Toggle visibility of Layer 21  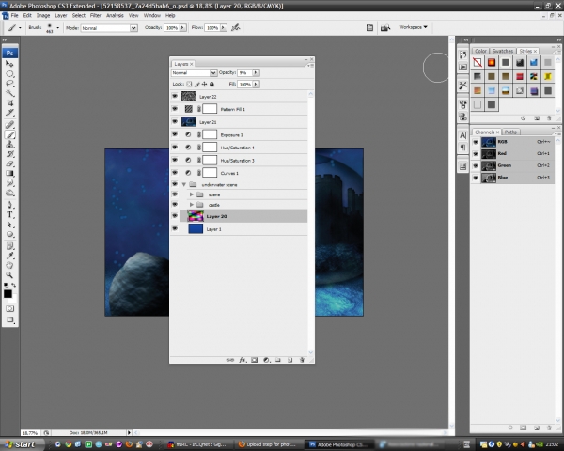coord(175,121)
